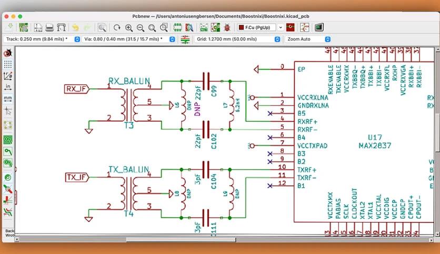Click the TX_IF net label
440x254 pixels.
tap(77, 177)
